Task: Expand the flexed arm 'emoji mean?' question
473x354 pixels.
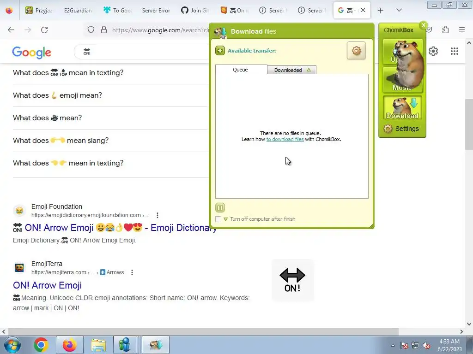Action: tap(111, 95)
